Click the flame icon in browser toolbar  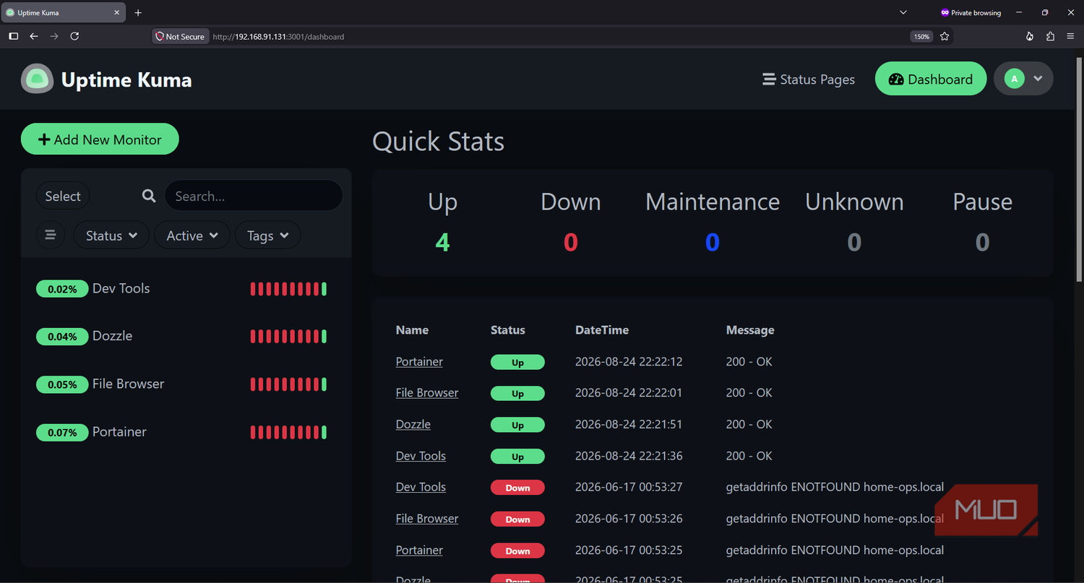tap(1030, 36)
